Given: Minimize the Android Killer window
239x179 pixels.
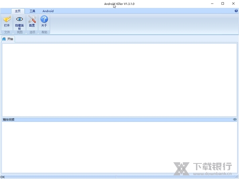Looking at the screenshot, I should (212, 4).
